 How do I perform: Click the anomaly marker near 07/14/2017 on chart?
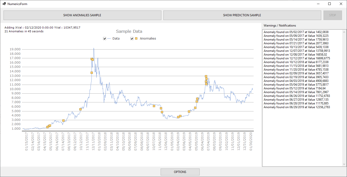point(64,120)
